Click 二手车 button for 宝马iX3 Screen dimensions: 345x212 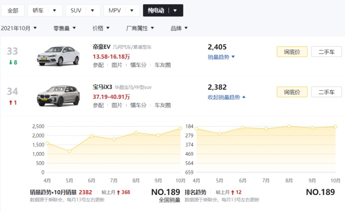pos(326,92)
